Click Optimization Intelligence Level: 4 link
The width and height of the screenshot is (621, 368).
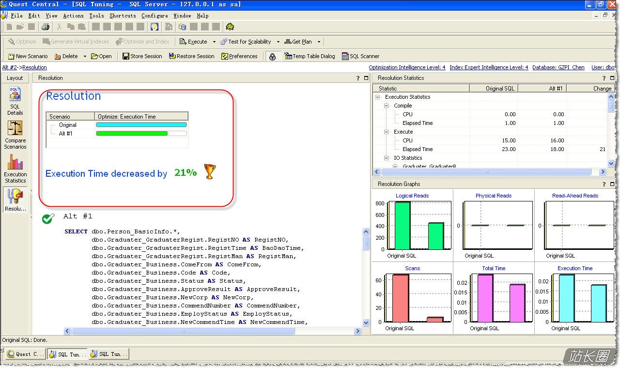pos(407,67)
